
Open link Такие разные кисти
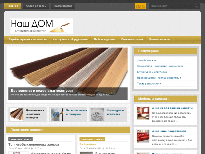tap(149, 84)
